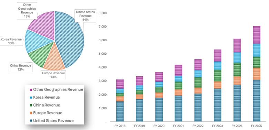Screen dimensions: 269x130
Task: Click the dark blue United States legend swatch
Action: pyautogui.click(x=31, y=121)
